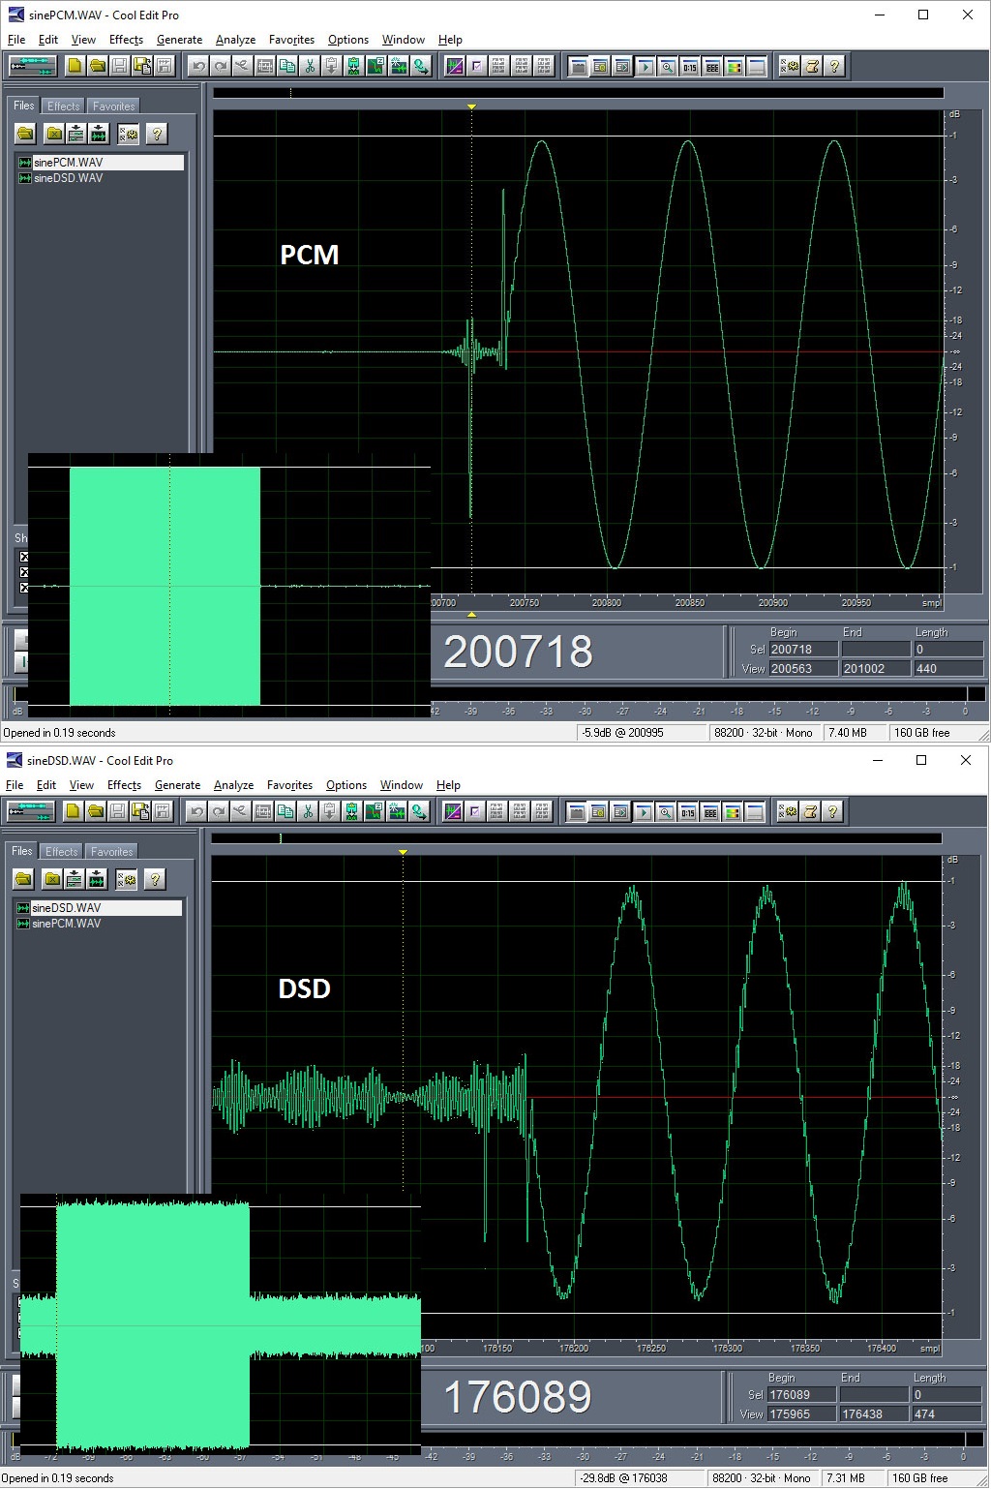Switch to the Effects tab
Screen dimensions: 991x1489
[x=63, y=106]
